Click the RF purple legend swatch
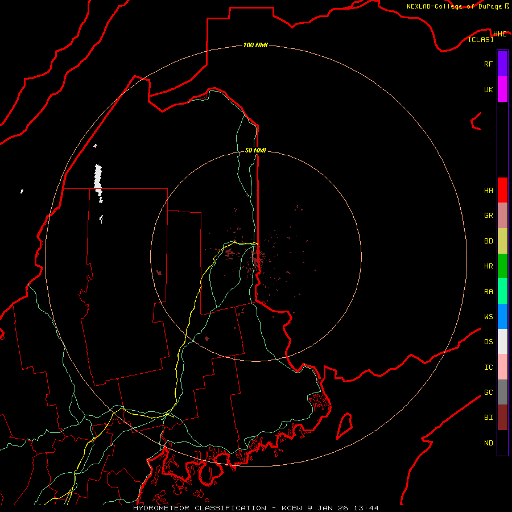 pos(502,64)
